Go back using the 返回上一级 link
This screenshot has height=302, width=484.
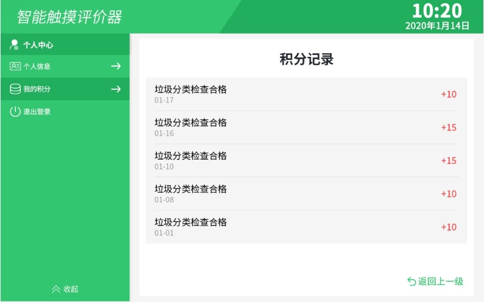coord(441,281)
